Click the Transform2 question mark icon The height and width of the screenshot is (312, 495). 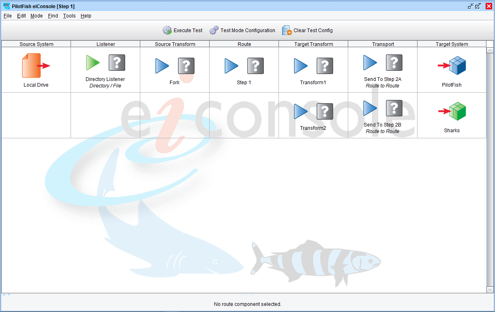tap(325, 111)
